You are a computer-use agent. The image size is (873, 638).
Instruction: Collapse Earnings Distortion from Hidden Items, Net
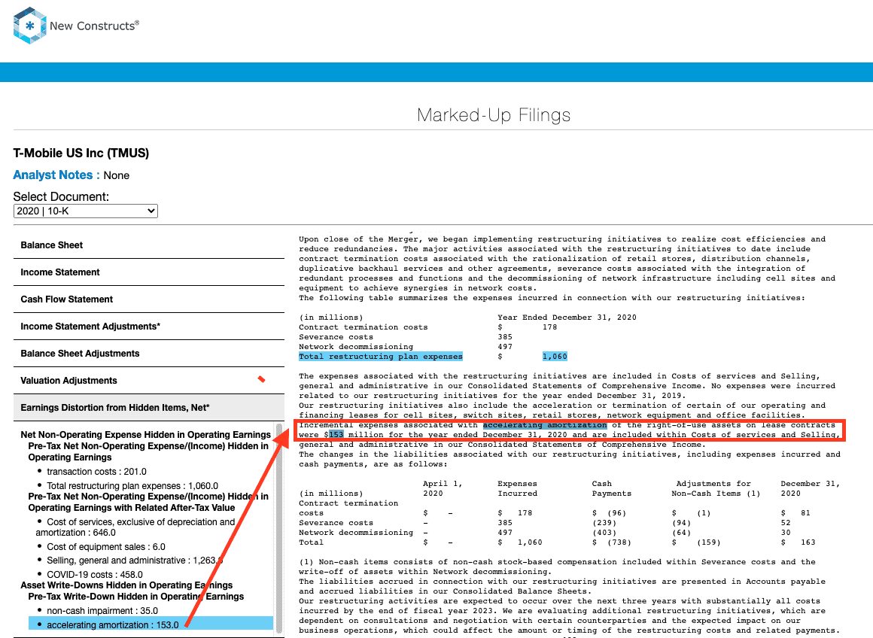click(x=149, y=408)
